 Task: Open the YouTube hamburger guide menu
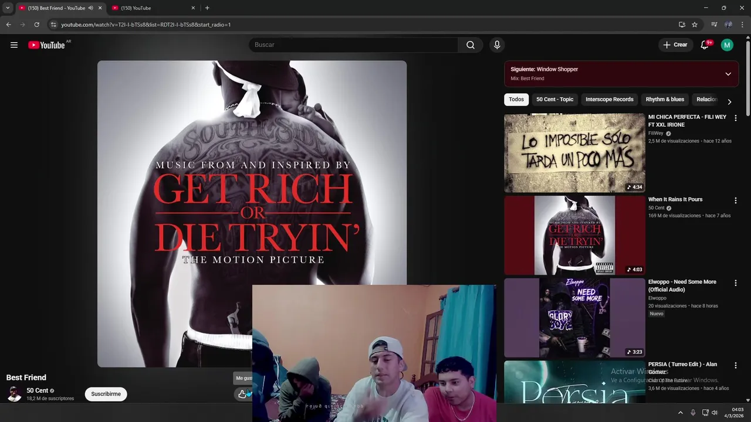coord(14,45)
